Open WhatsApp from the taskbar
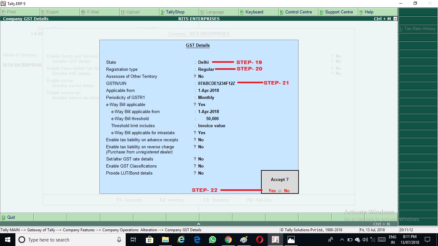Viewport: 438px width, 246px height. pyautogui.click(x=213, y=240)
